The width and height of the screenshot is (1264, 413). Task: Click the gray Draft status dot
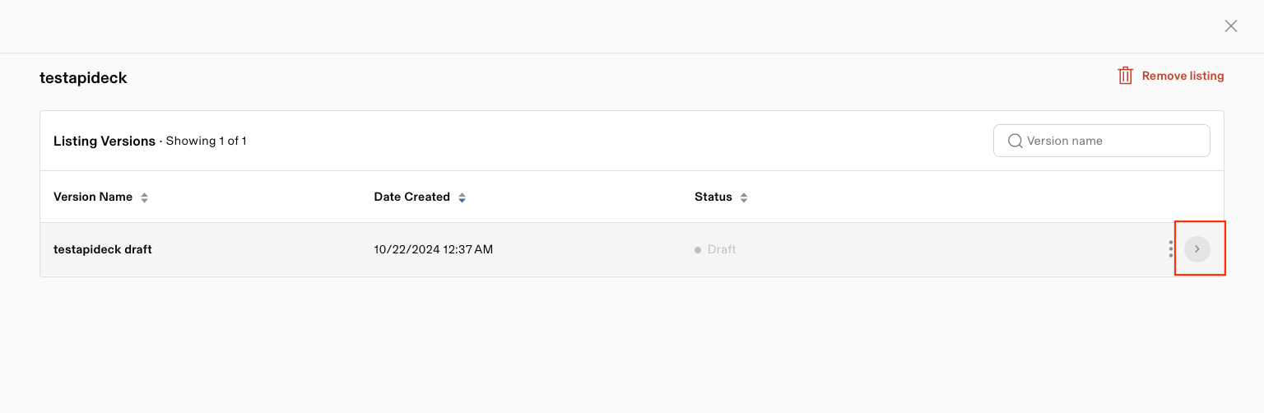click(x=698, y=249)
